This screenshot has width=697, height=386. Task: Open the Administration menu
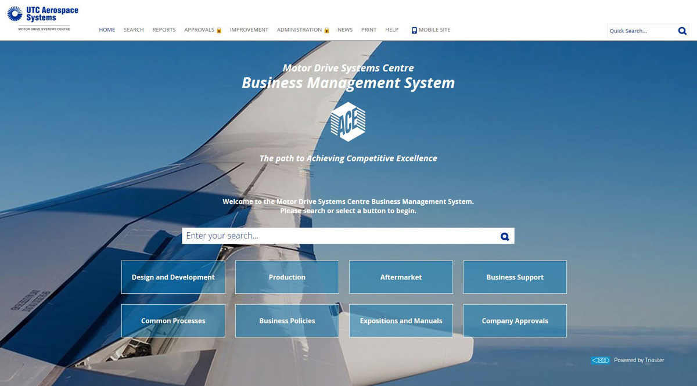point(299,30)
